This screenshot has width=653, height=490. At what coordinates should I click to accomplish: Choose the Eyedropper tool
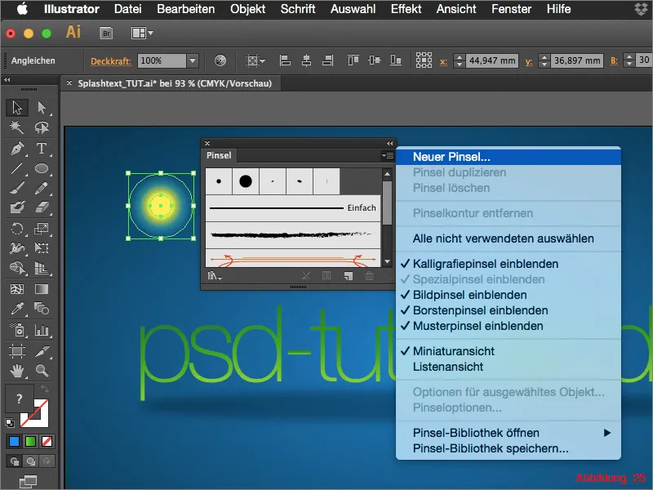click(x=17, y=309)
